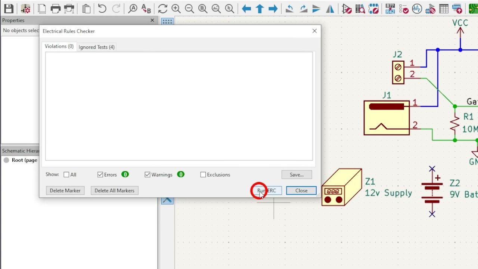Mirror vertically icon
Viewport: 478px width, 269px height.
tap(316, 8)
